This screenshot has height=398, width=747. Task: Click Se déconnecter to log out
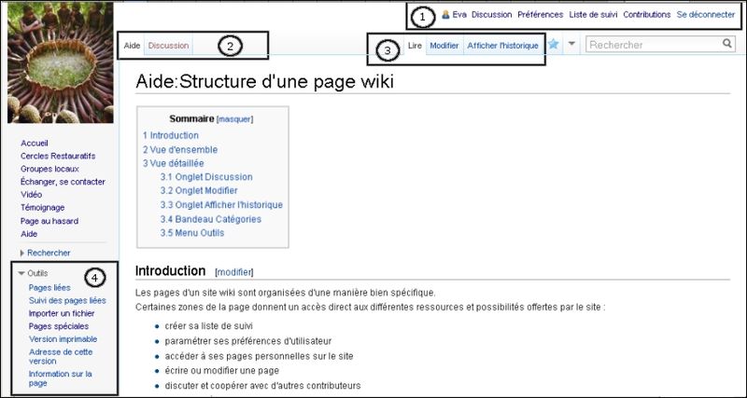[x=705, y=15]
